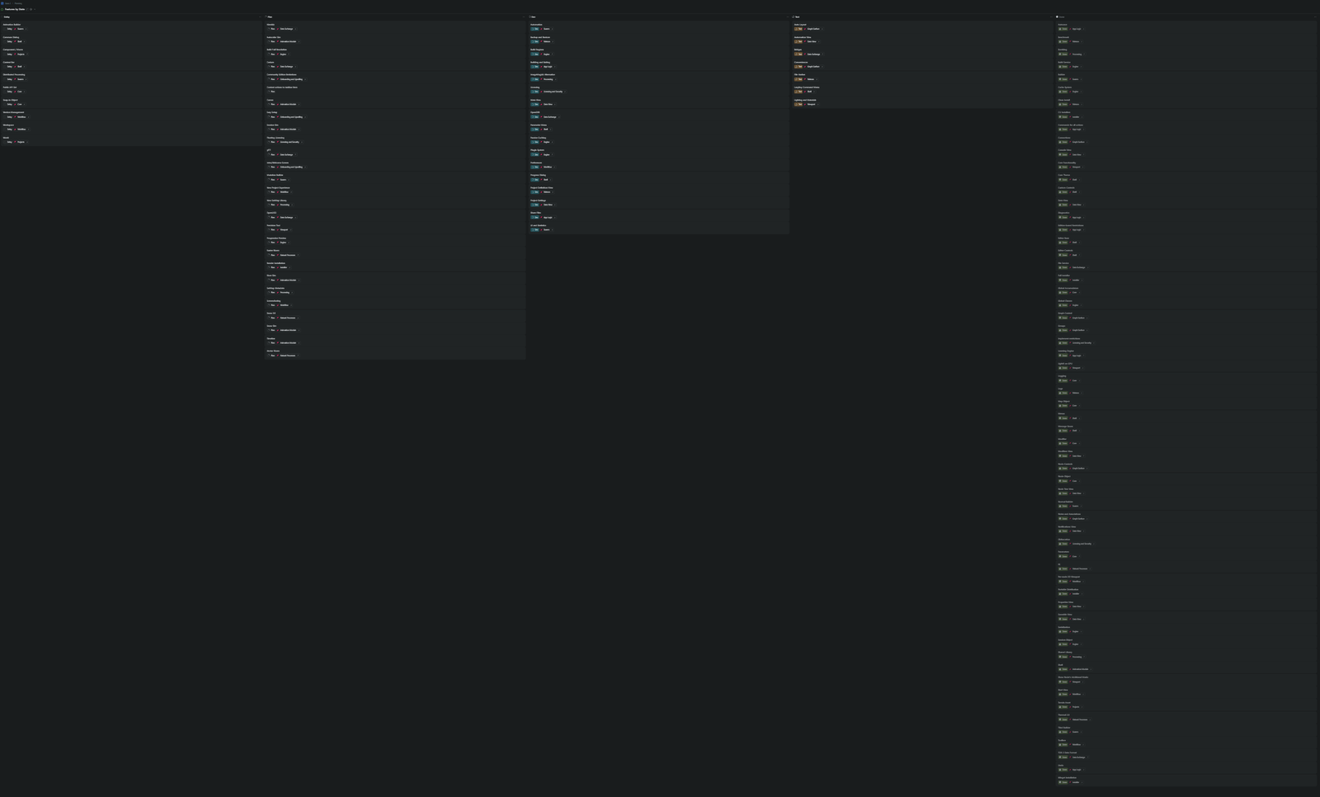Click the Test column header status icon
Screen dimensions: 1320x797
tap(794, 17)
